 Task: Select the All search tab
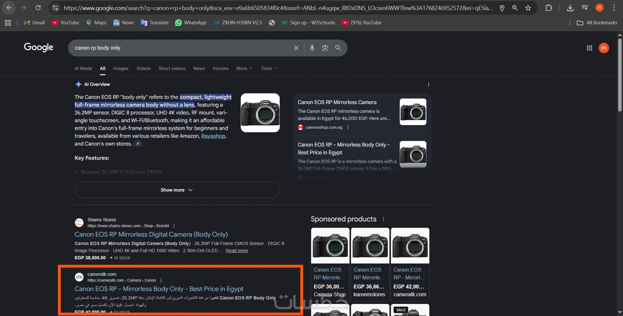(103, 68)
